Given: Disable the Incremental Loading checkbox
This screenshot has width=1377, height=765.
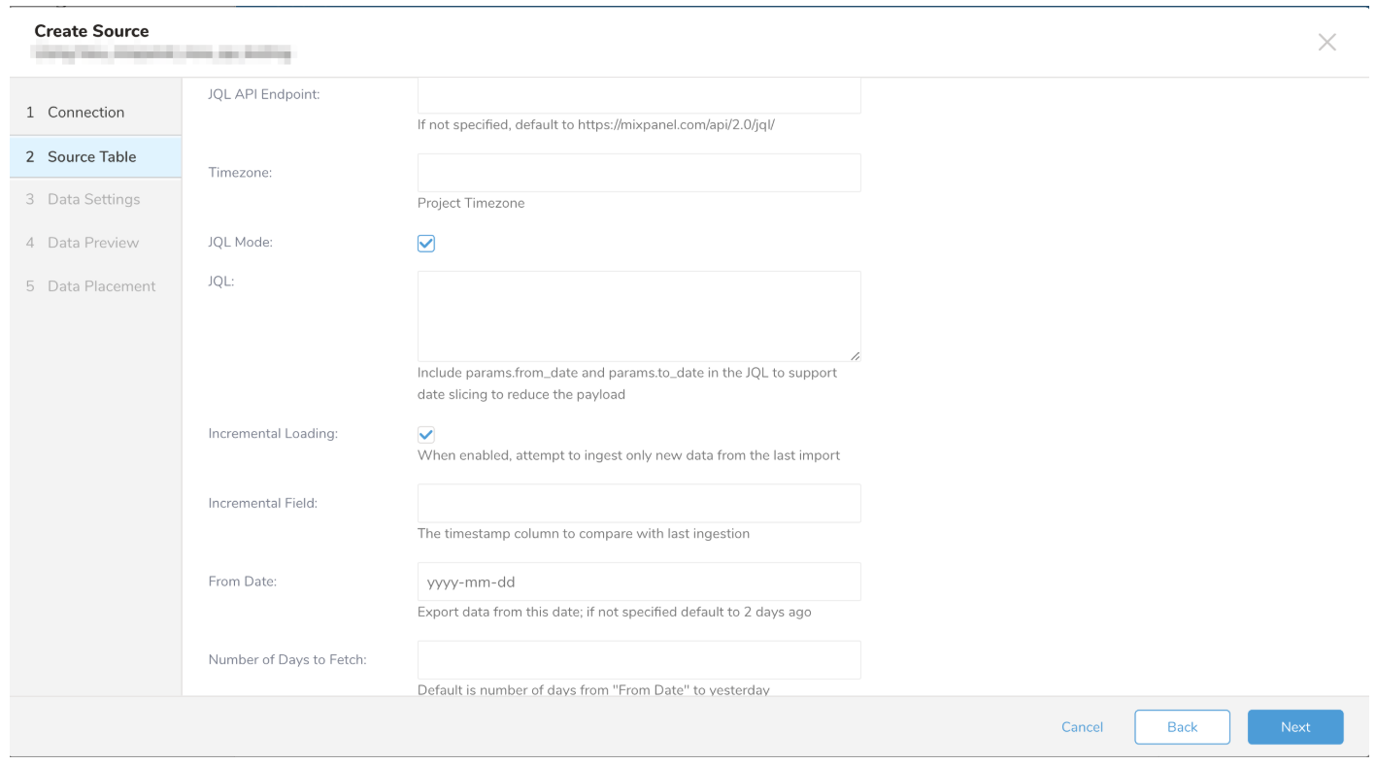Looking at the screenshot, I should coord(425,434).
